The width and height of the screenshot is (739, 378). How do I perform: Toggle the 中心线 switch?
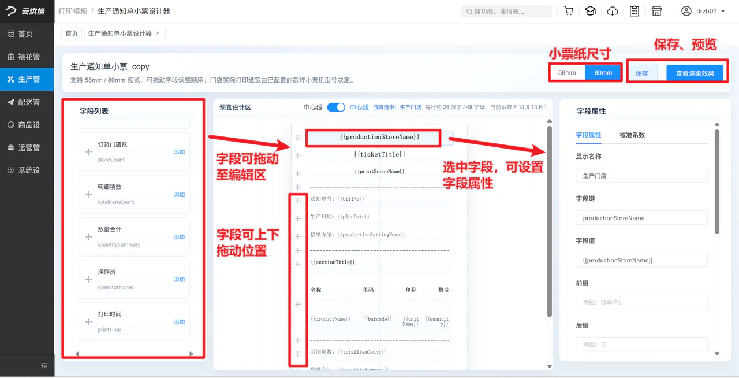336,108
